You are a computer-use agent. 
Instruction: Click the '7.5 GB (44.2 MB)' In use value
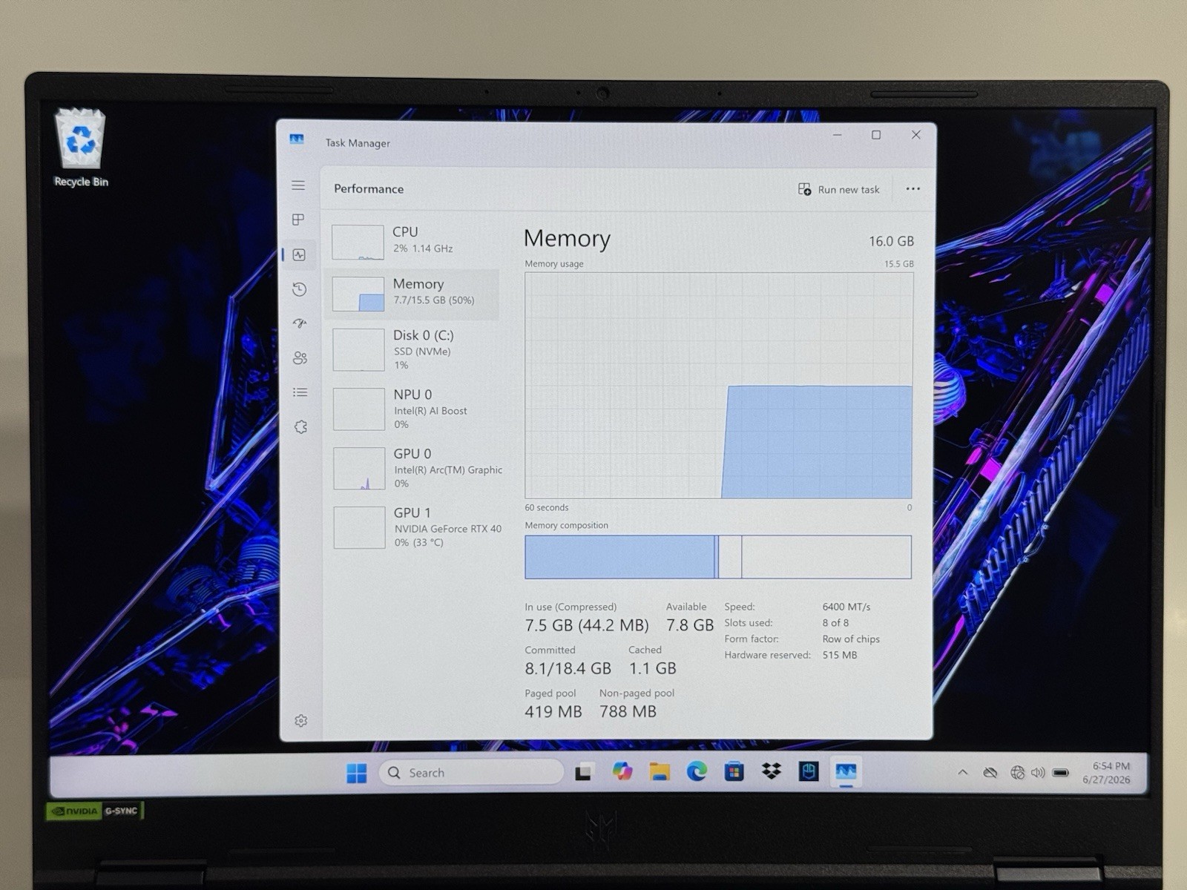[x=587, y=625]
